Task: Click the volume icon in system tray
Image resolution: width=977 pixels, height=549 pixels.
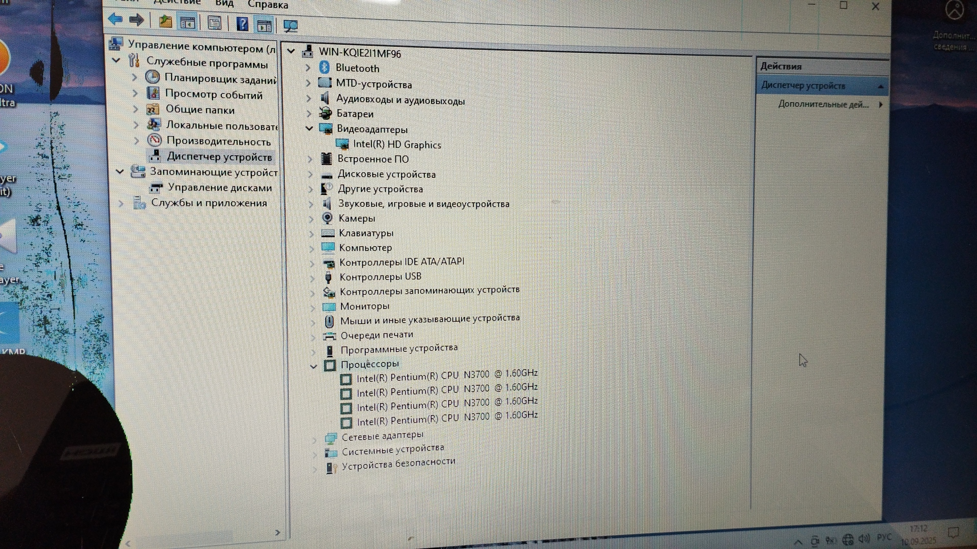Action: [864, 538]
